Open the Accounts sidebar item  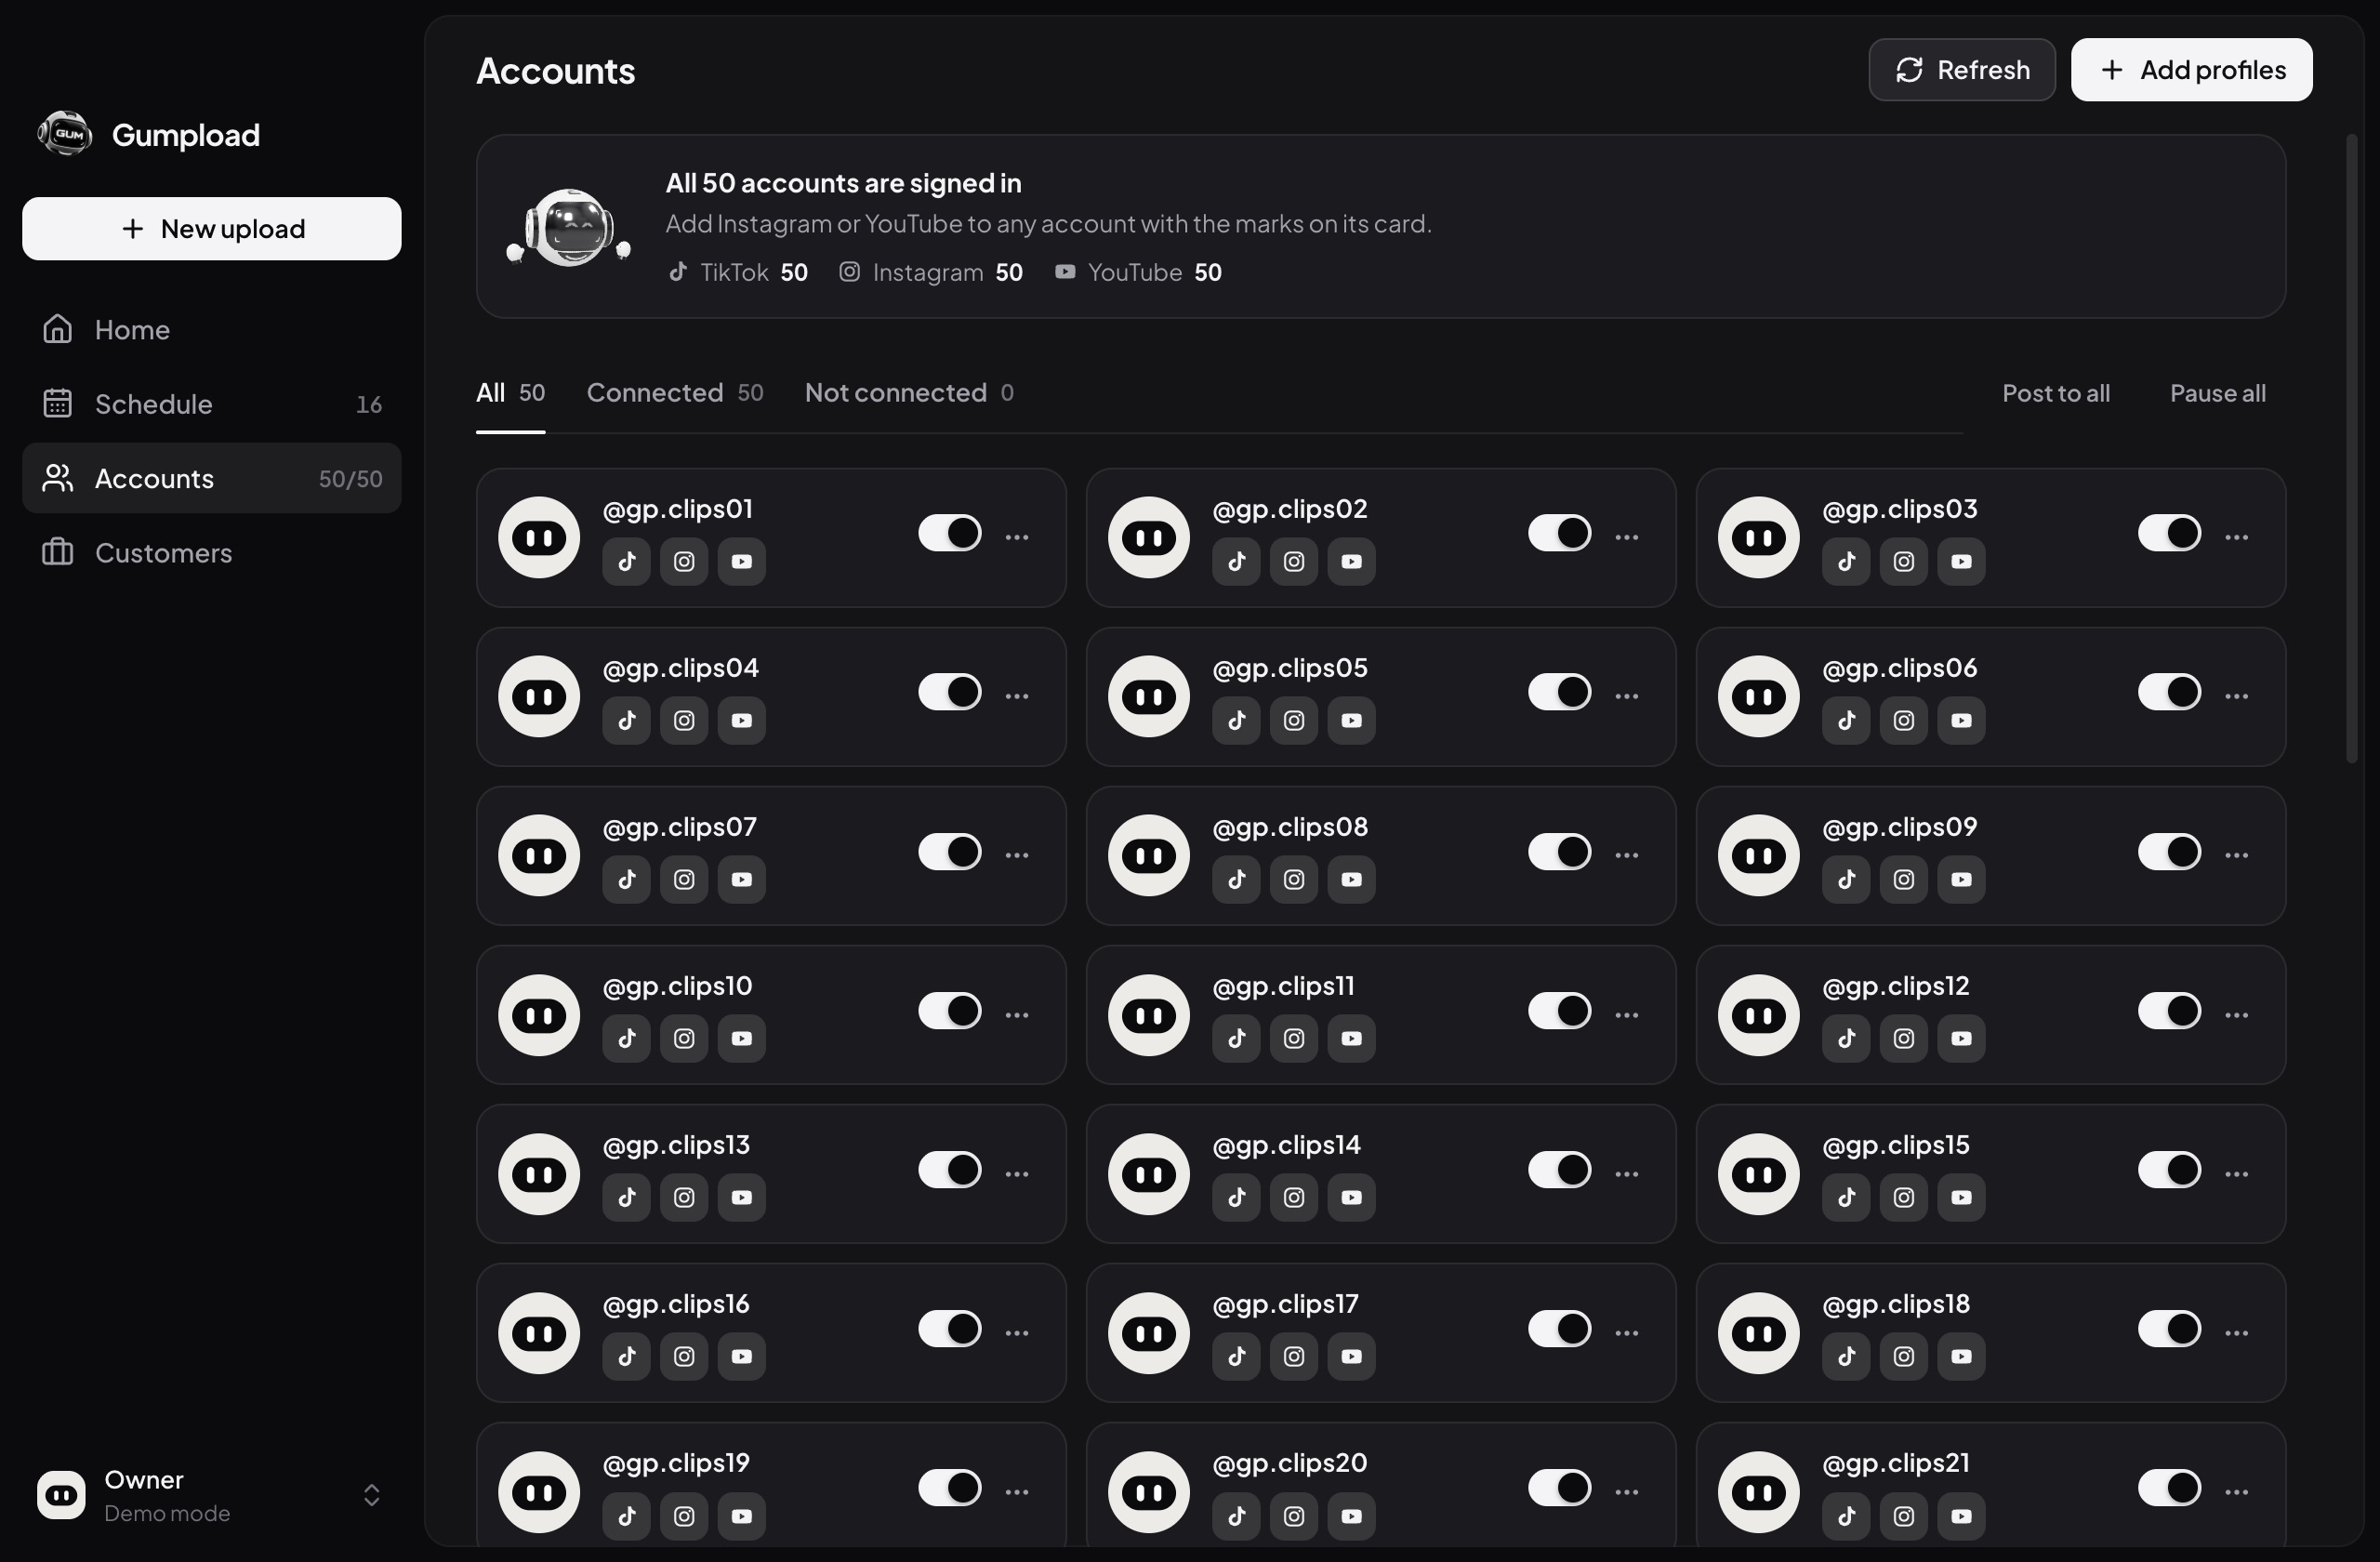pos(211,479)
